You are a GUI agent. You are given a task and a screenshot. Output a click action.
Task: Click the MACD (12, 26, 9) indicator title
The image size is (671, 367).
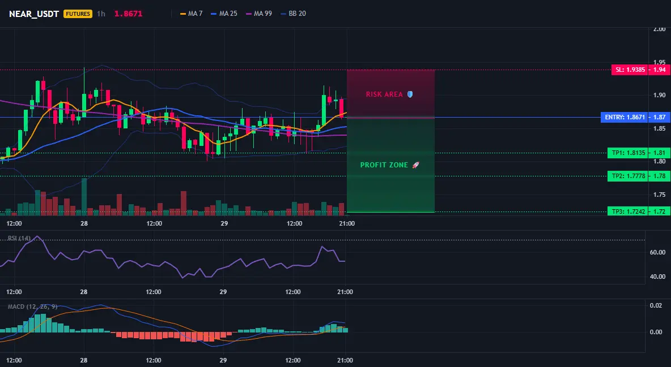point(32,306)
